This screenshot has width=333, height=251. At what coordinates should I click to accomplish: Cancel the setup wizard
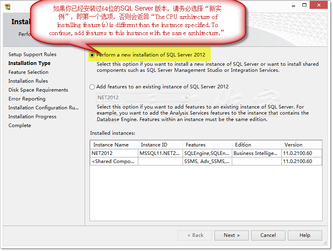coord(268,235)
